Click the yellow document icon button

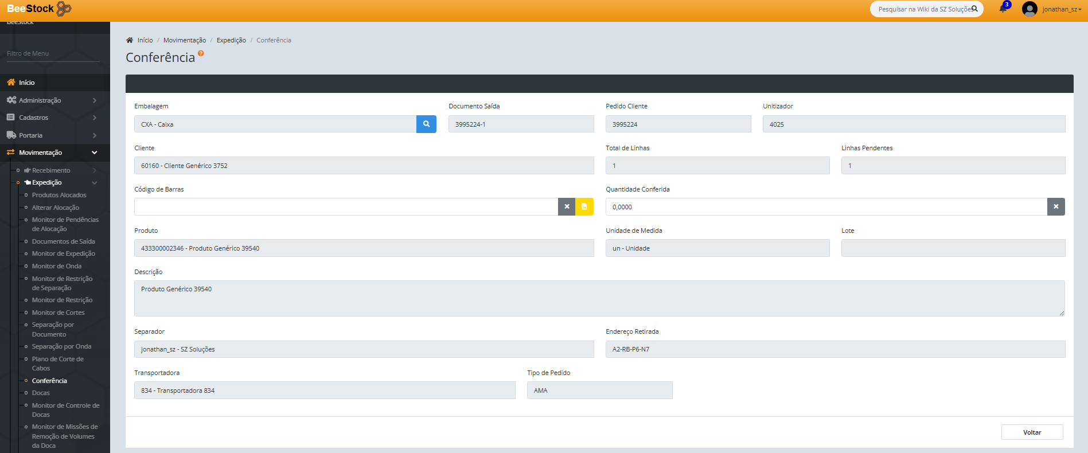(584, 207)
